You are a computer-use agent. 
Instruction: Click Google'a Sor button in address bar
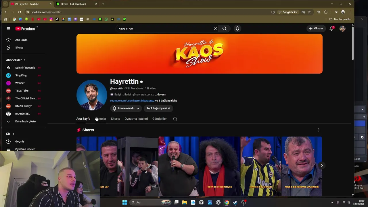[288, 12]
